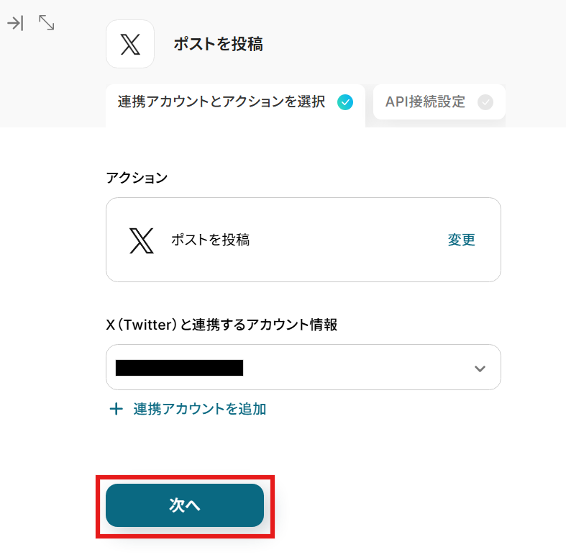Click the X logo in the header
Image resolution: width=566 pixels, height=555 pixels.
(x=130, y=44)
